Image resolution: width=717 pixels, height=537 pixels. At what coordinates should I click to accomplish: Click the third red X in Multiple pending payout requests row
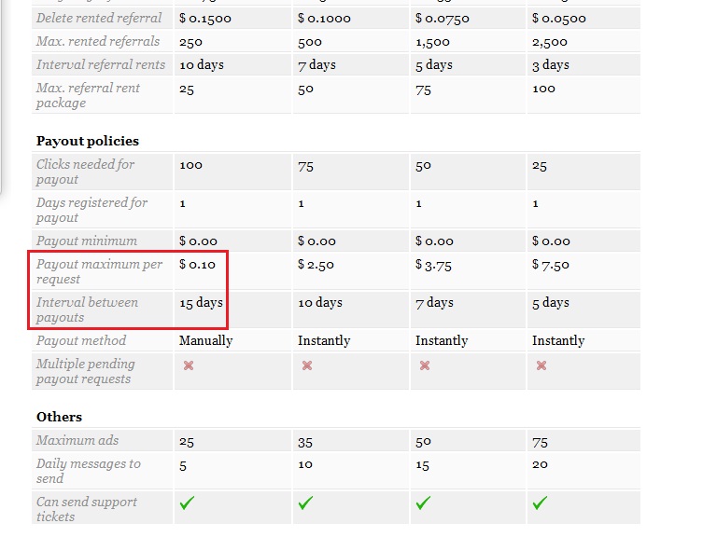click(x=425, y=365)
